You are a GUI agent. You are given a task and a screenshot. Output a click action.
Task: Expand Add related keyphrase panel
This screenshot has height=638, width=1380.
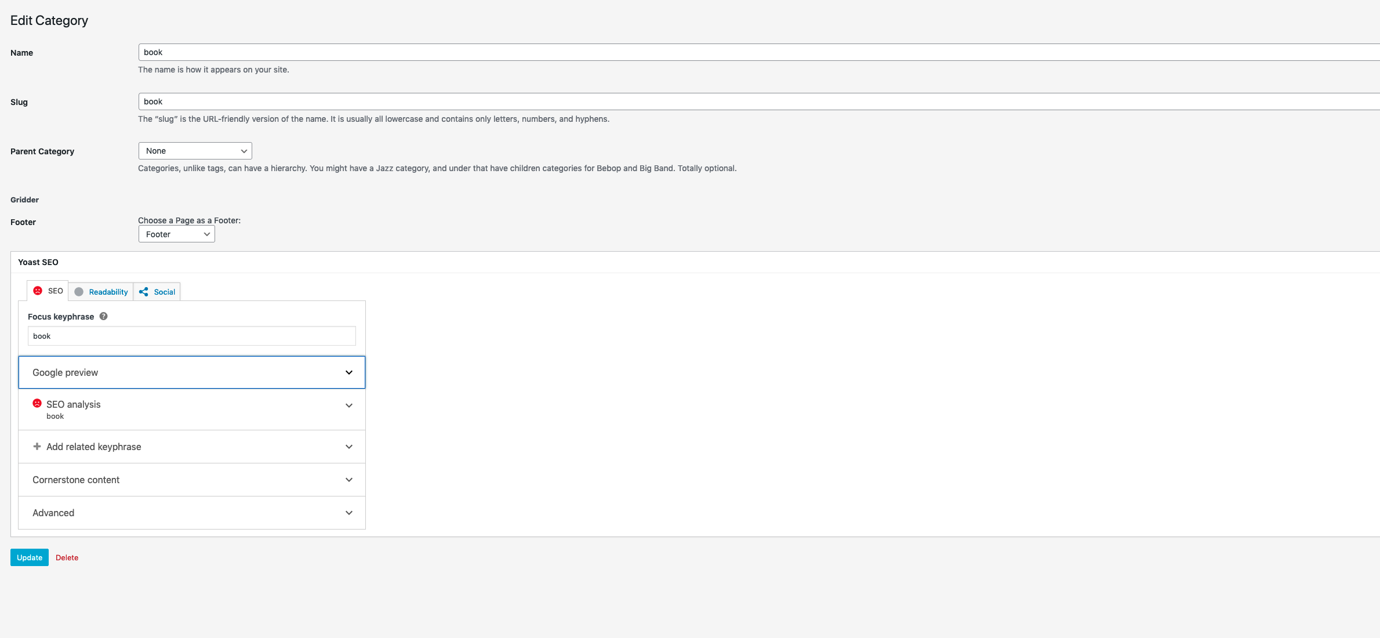(x=191, y=447)
